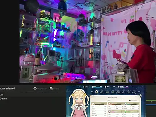Click the 500c currency counter
156x117 pixels.
[x=85, y=87]
